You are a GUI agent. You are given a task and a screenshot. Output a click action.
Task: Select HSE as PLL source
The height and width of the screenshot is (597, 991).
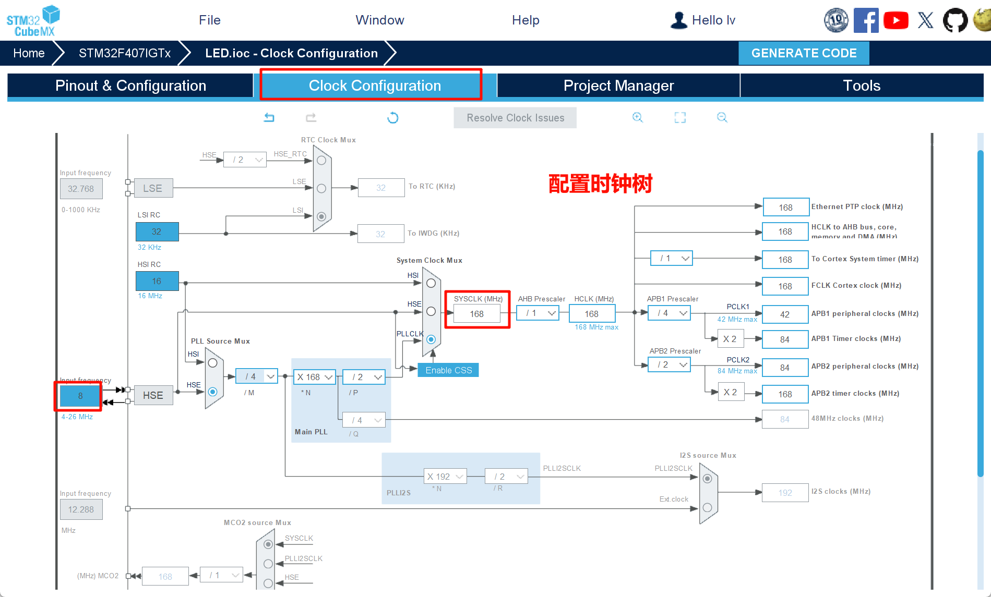[212, 393]
